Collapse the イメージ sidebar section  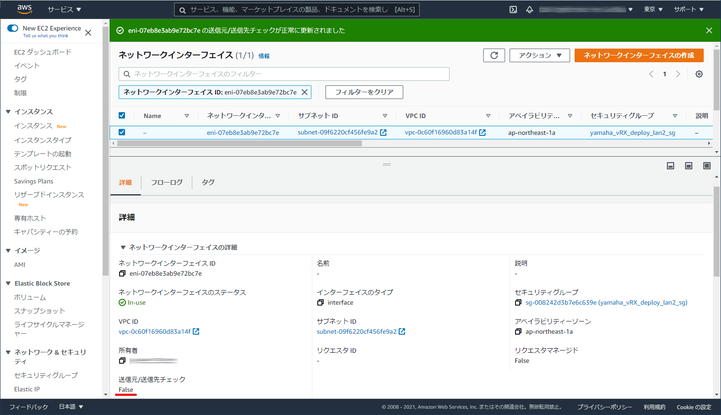coord(8,251)
